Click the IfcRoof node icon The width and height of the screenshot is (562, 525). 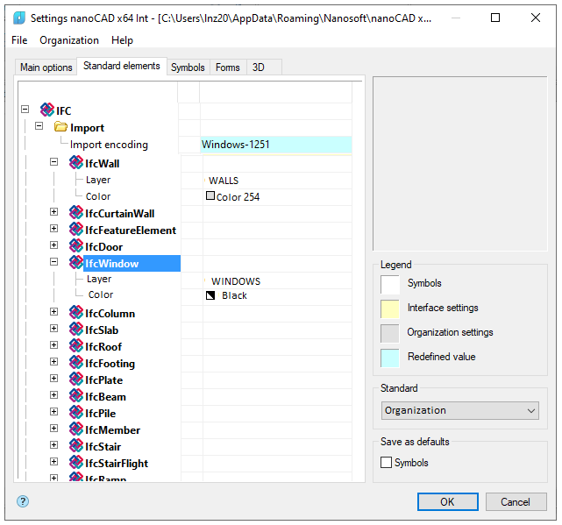tap(76, 346)
